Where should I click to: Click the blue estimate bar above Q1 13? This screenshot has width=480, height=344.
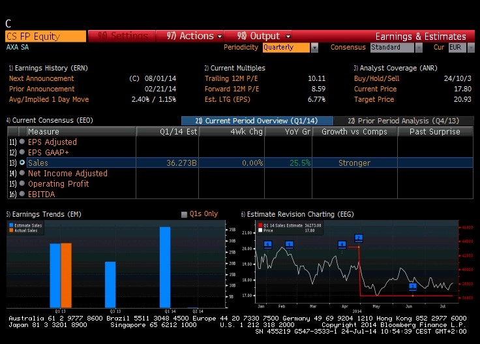(55, 275)
